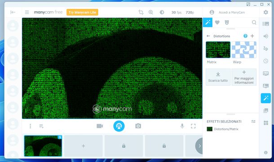Select the Warp distortion thumbnail
The width and height of the screenshot is (274, 162).
[x=244, y=50]
